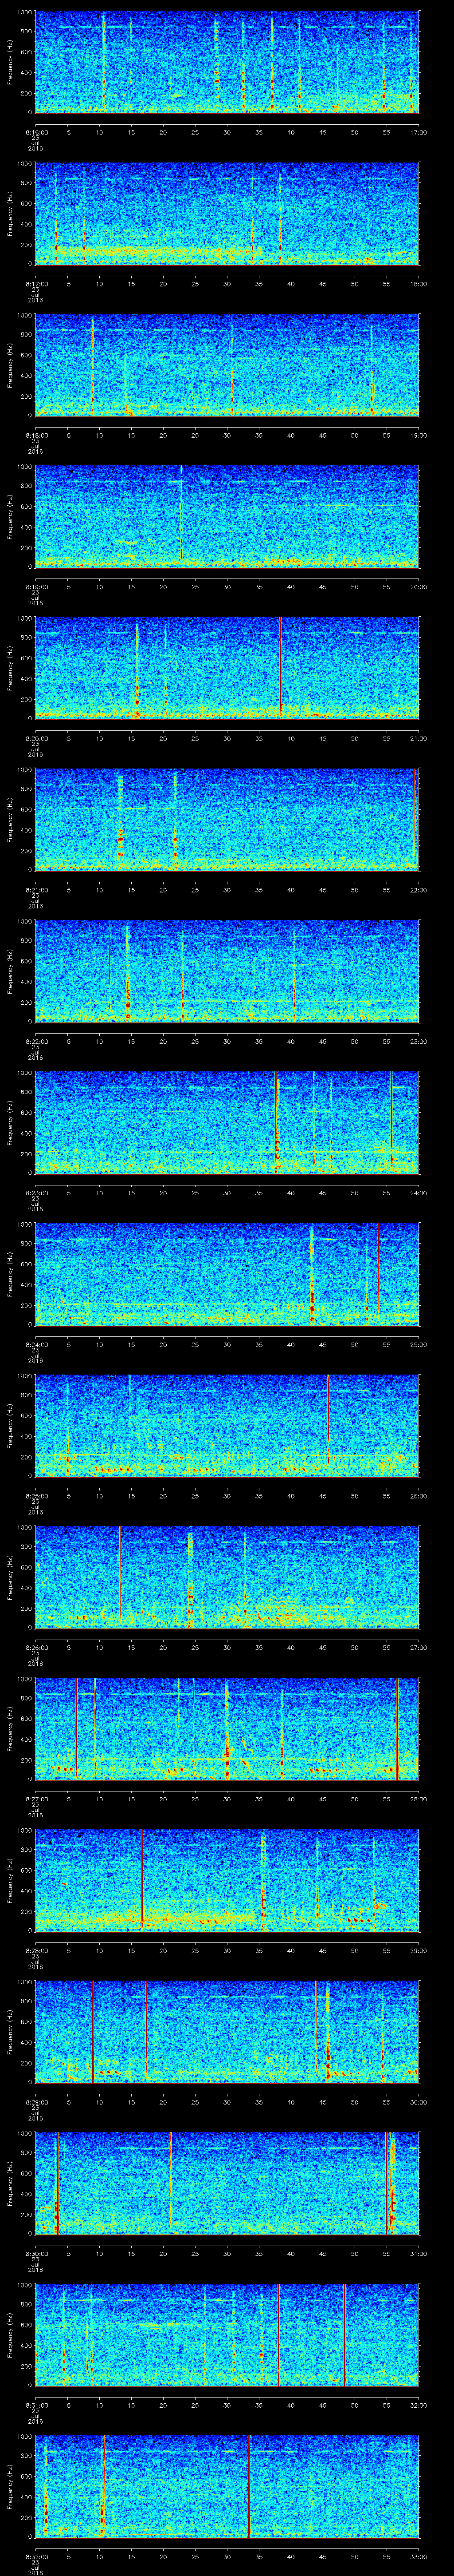454x2576 pixels.
Task: Click the "29:00" end time label
Action: click(418, 1950)
